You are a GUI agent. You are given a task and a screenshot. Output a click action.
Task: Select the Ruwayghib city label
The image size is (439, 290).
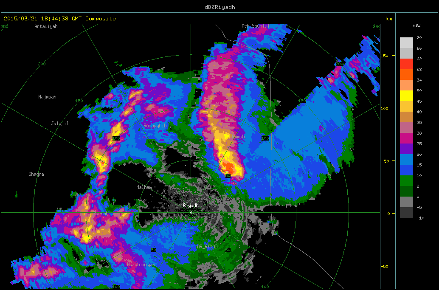point(155,126)
